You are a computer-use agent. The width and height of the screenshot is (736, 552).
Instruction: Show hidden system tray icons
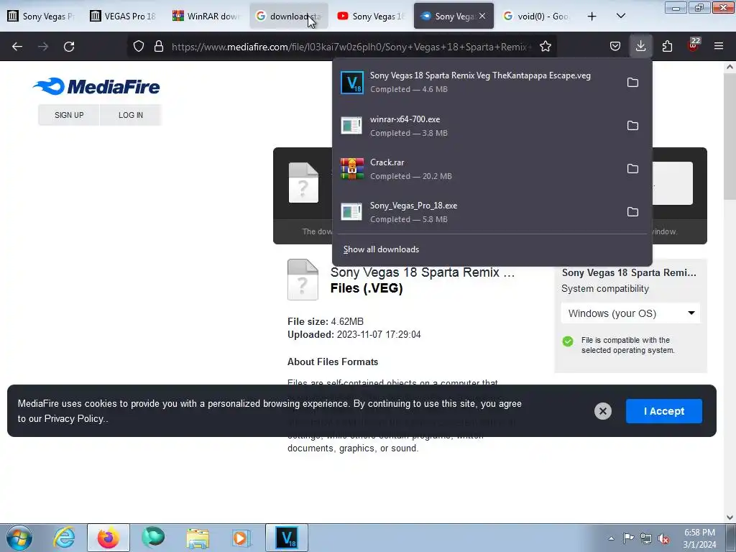pyautogui.click(x=611, y=538)
